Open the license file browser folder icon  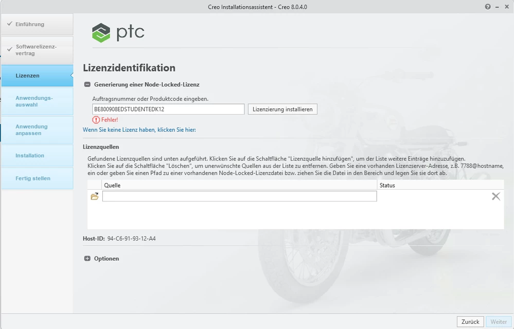[x=94, y=196]
